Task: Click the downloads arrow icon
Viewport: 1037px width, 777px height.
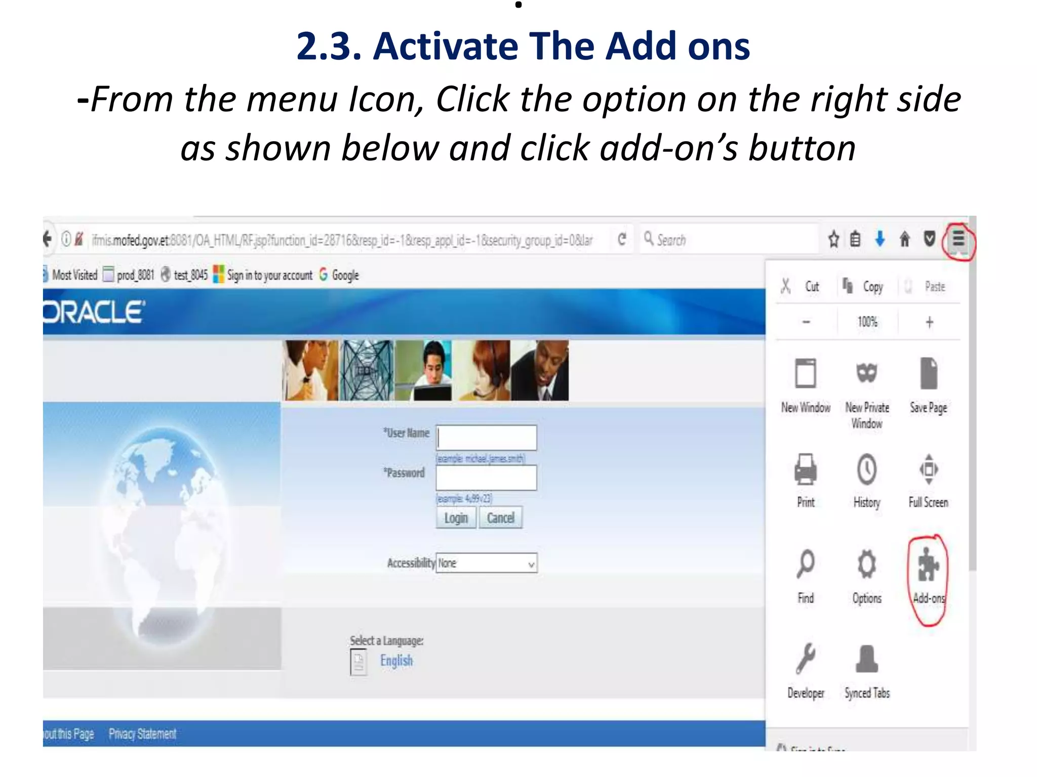Action: (880, 239)
